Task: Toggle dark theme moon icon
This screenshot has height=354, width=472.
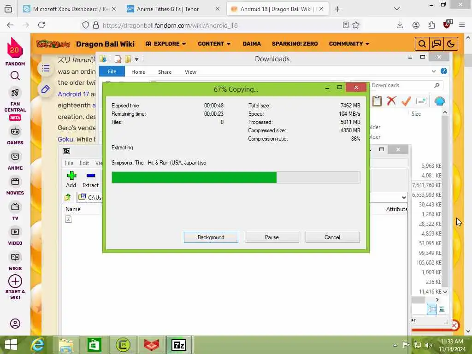Action: [451, 44]
